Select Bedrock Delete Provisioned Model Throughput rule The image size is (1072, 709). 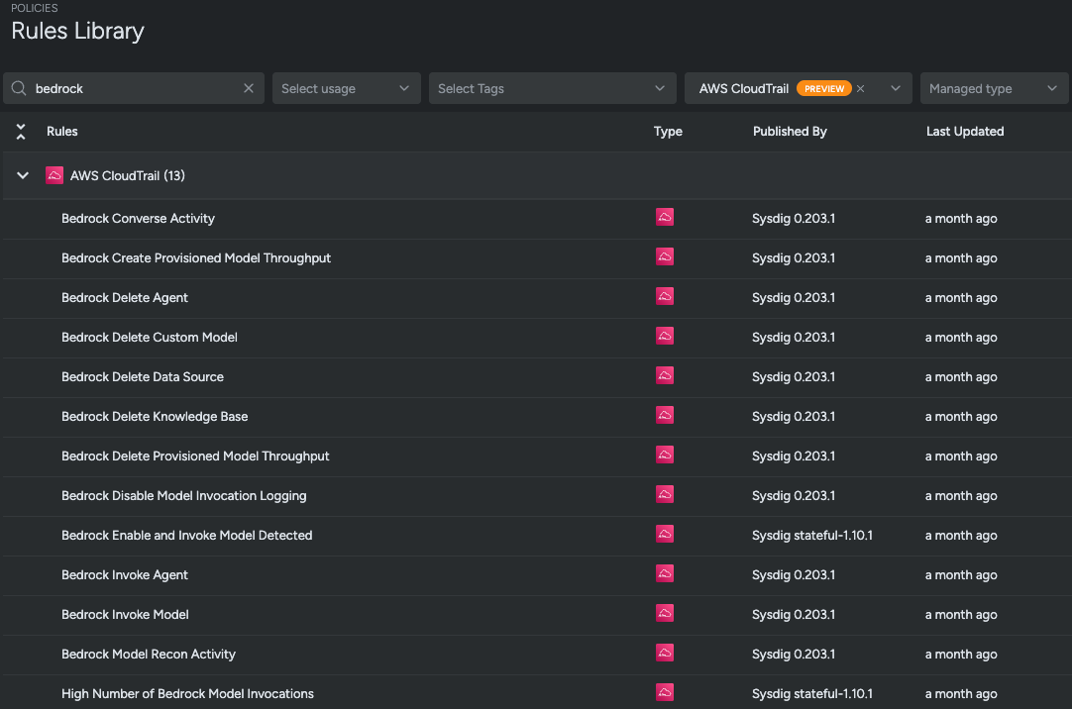[195, 456]
